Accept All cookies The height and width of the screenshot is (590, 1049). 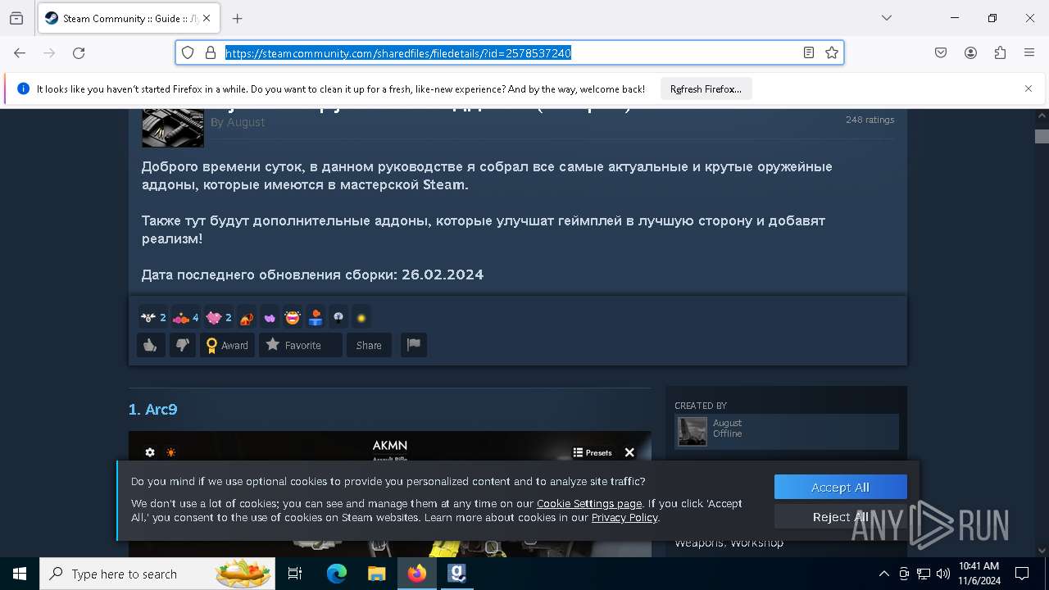(x=841, y=487)
